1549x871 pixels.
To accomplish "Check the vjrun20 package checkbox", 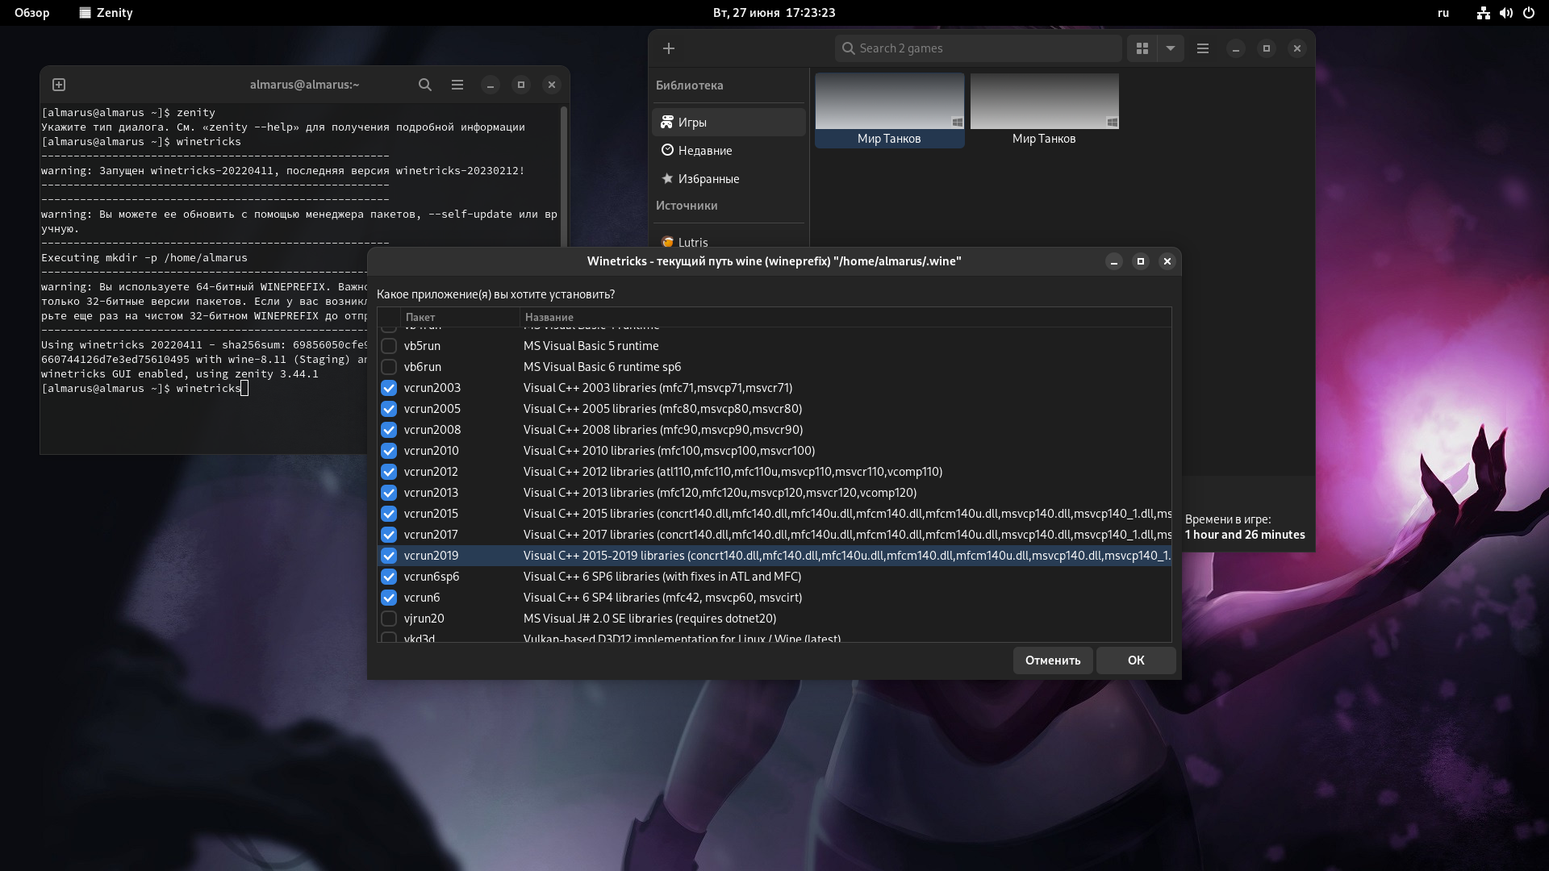I will tap(389, 619).
